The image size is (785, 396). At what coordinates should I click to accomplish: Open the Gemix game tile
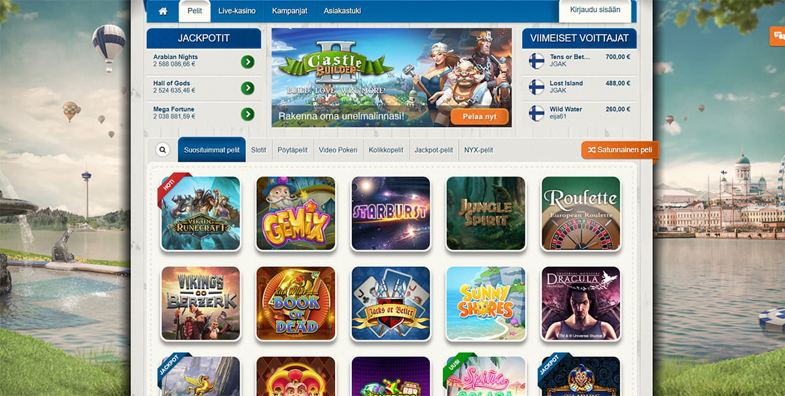pyautogui.click(x=296, y=213)
